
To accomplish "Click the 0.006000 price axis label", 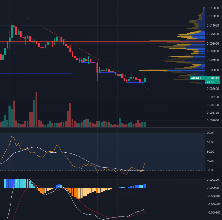I will tap(213, 60).
